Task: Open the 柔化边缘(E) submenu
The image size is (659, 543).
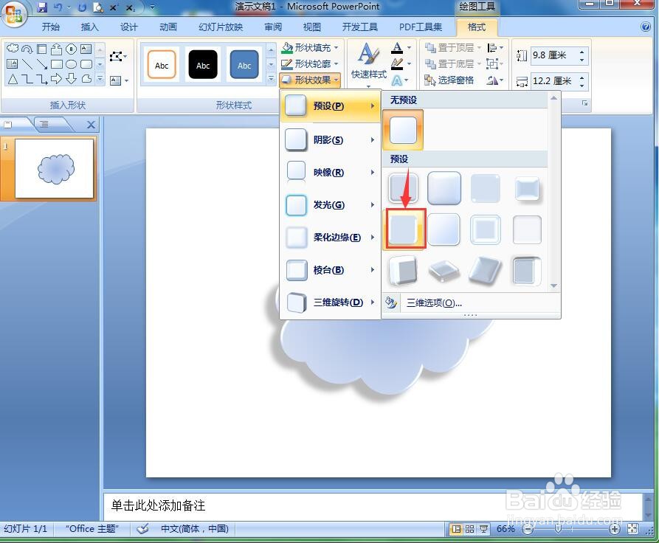Action: [x=331, y=238]
